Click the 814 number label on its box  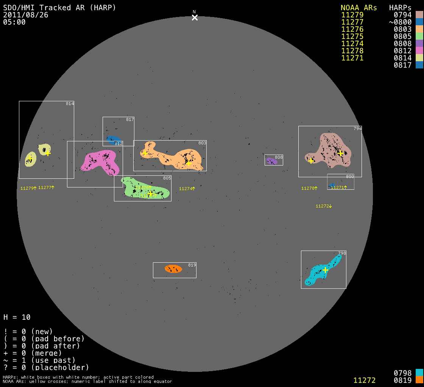click(x=70, y=104)
